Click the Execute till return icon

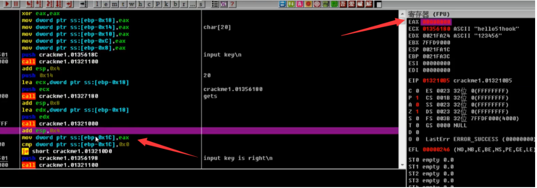(x=70, y=4)
